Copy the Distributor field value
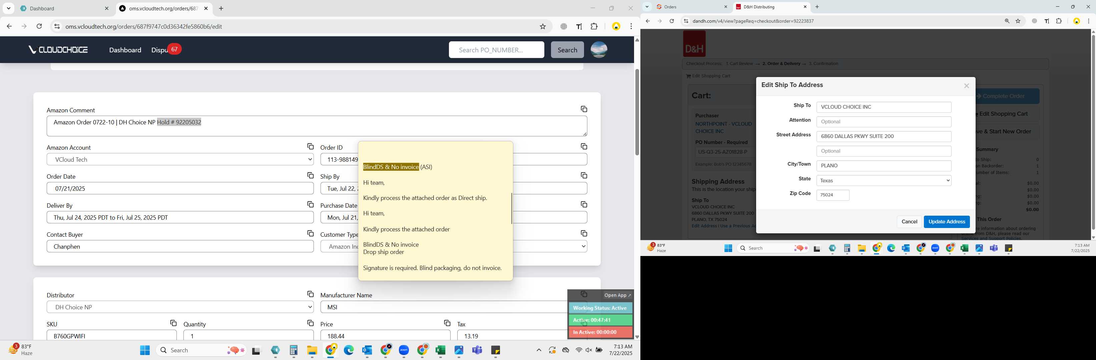1096x360 pixels. click(x=310, y=294)
